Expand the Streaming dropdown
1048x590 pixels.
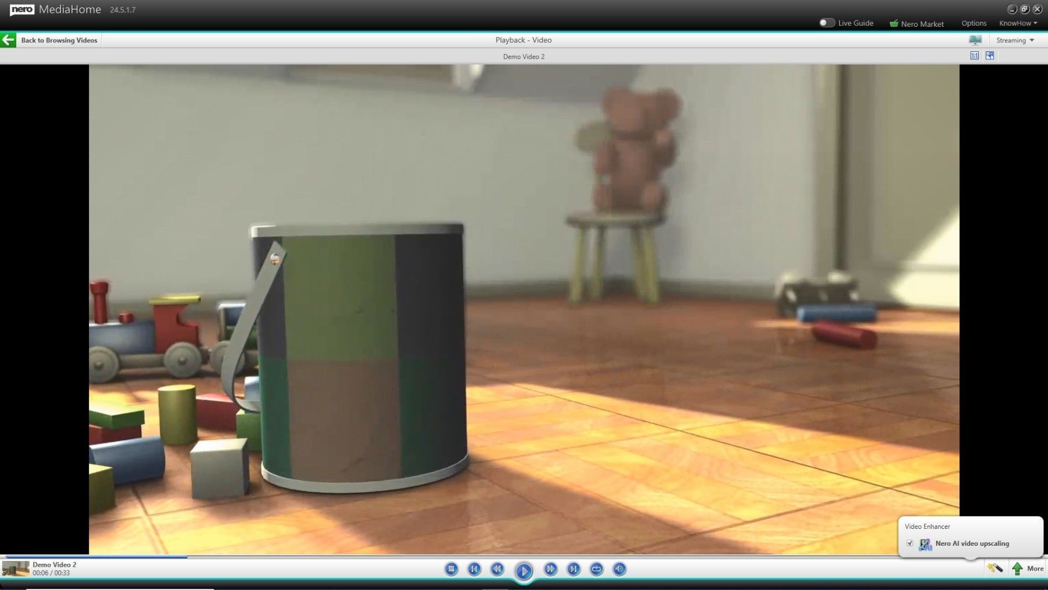tap(1015, 40)
